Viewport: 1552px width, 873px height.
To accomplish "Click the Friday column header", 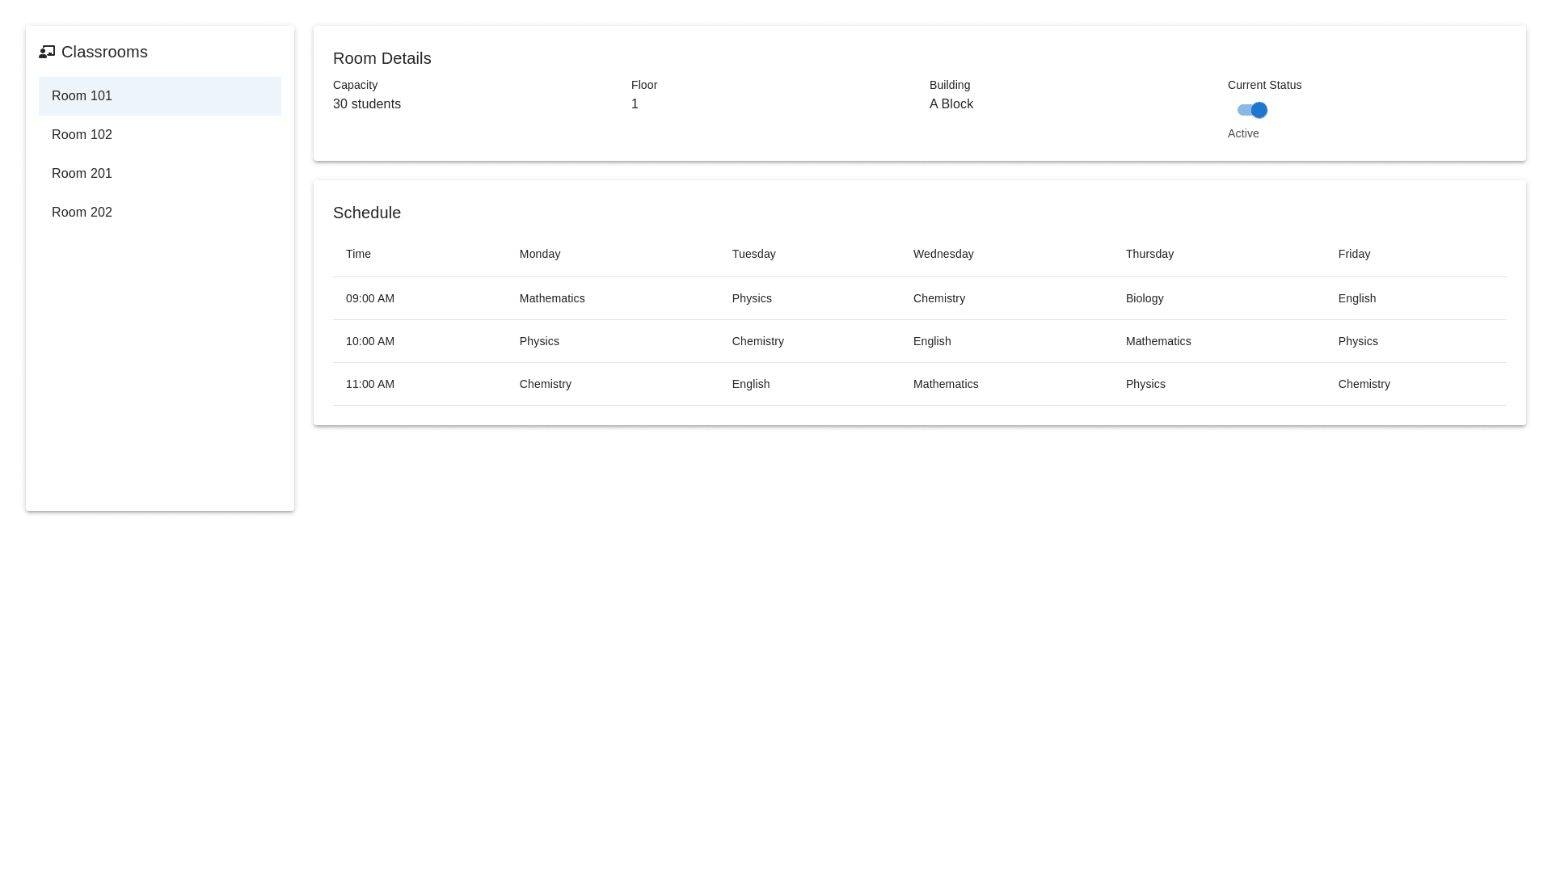I will click(x=1353, y=254).
